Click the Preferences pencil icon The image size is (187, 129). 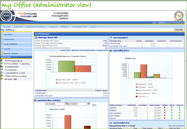pyautogui.click(x=2, y=39)
